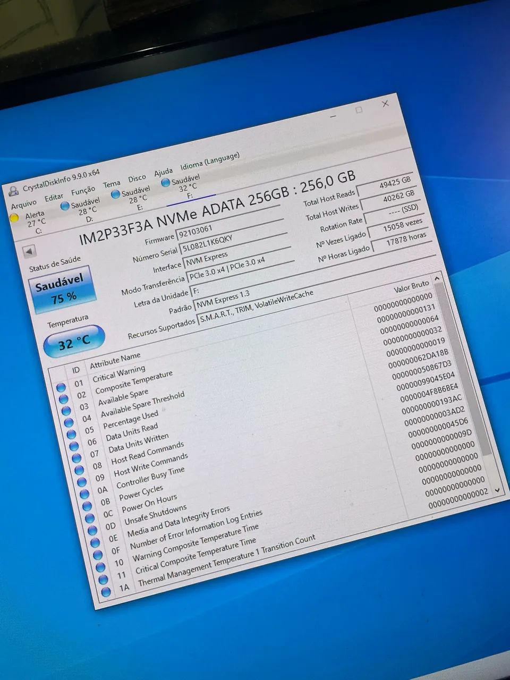The height and width of the screenshot is (680, 510).
Task: Click the attribute list scroll down arrow
Action: click(x=497, y=489)
